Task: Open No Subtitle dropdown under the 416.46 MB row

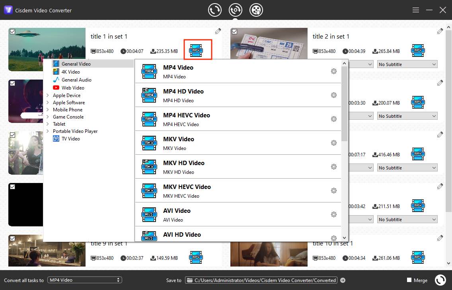Action: click(x=407, y=168)
